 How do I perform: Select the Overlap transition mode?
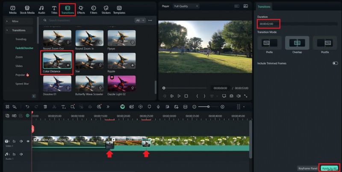coord(297,43)
